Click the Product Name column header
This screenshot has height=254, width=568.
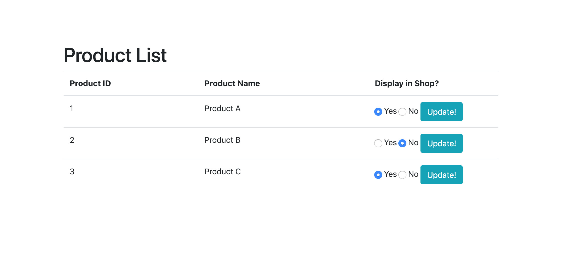tap(232, 83)
